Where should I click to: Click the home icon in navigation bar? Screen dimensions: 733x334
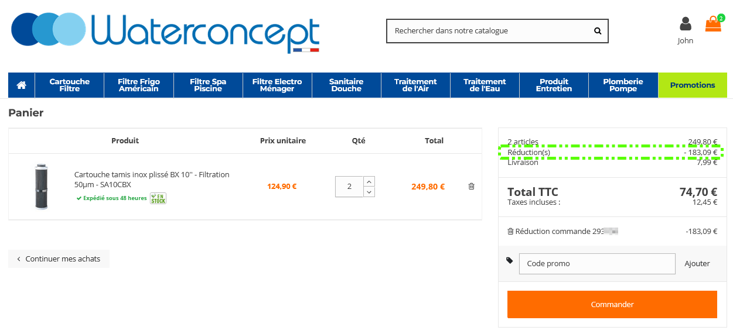pos(22,85)
